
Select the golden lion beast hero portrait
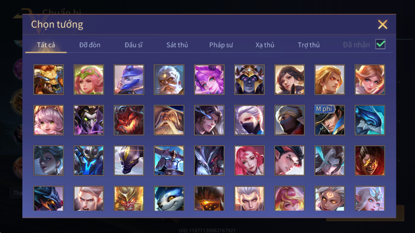coord(49,80)
